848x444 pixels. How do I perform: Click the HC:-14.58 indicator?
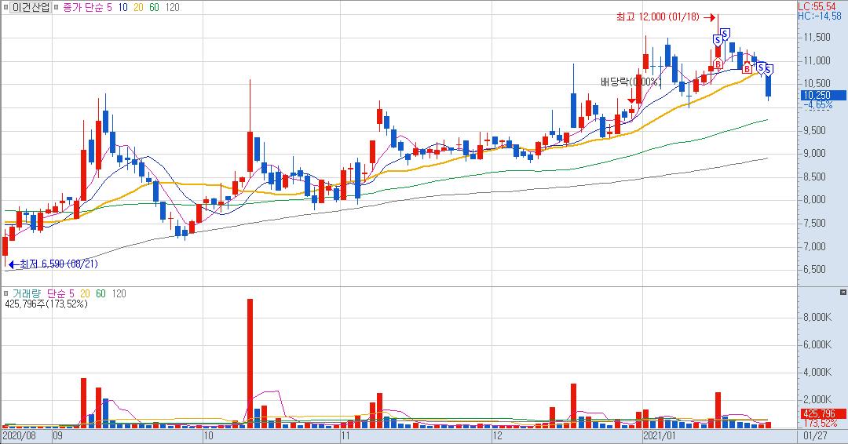point(820,16)
